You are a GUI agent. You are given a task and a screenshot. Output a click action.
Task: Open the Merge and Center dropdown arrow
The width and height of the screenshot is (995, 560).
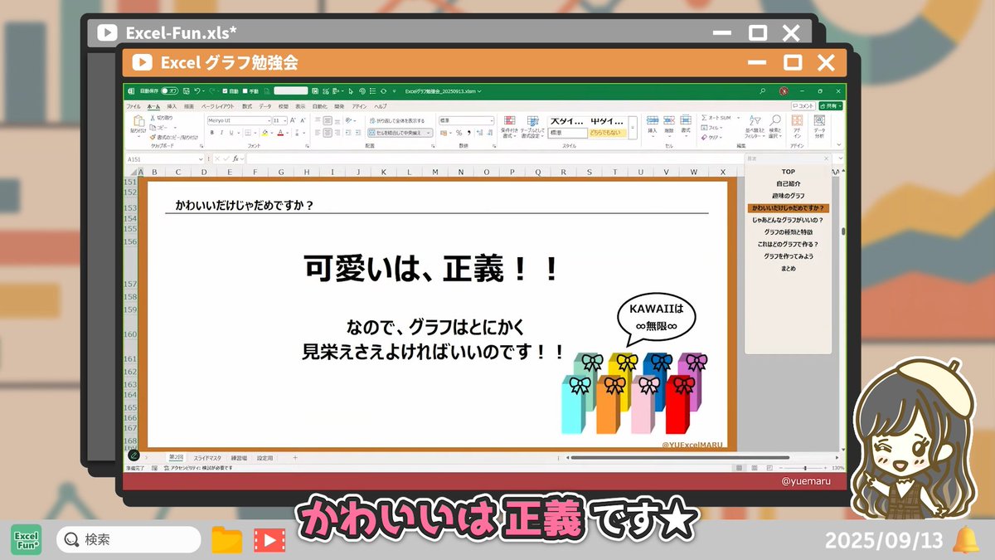point(429,133)
